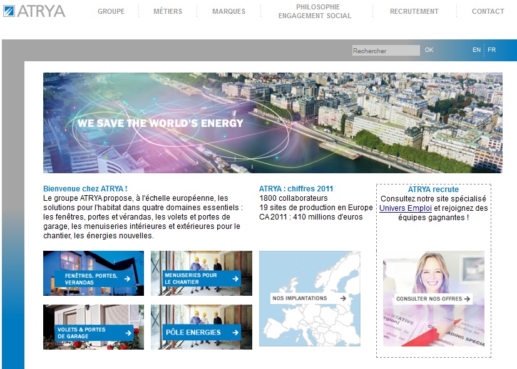
Task: Open the MARQUES menu
Action: 229,11
